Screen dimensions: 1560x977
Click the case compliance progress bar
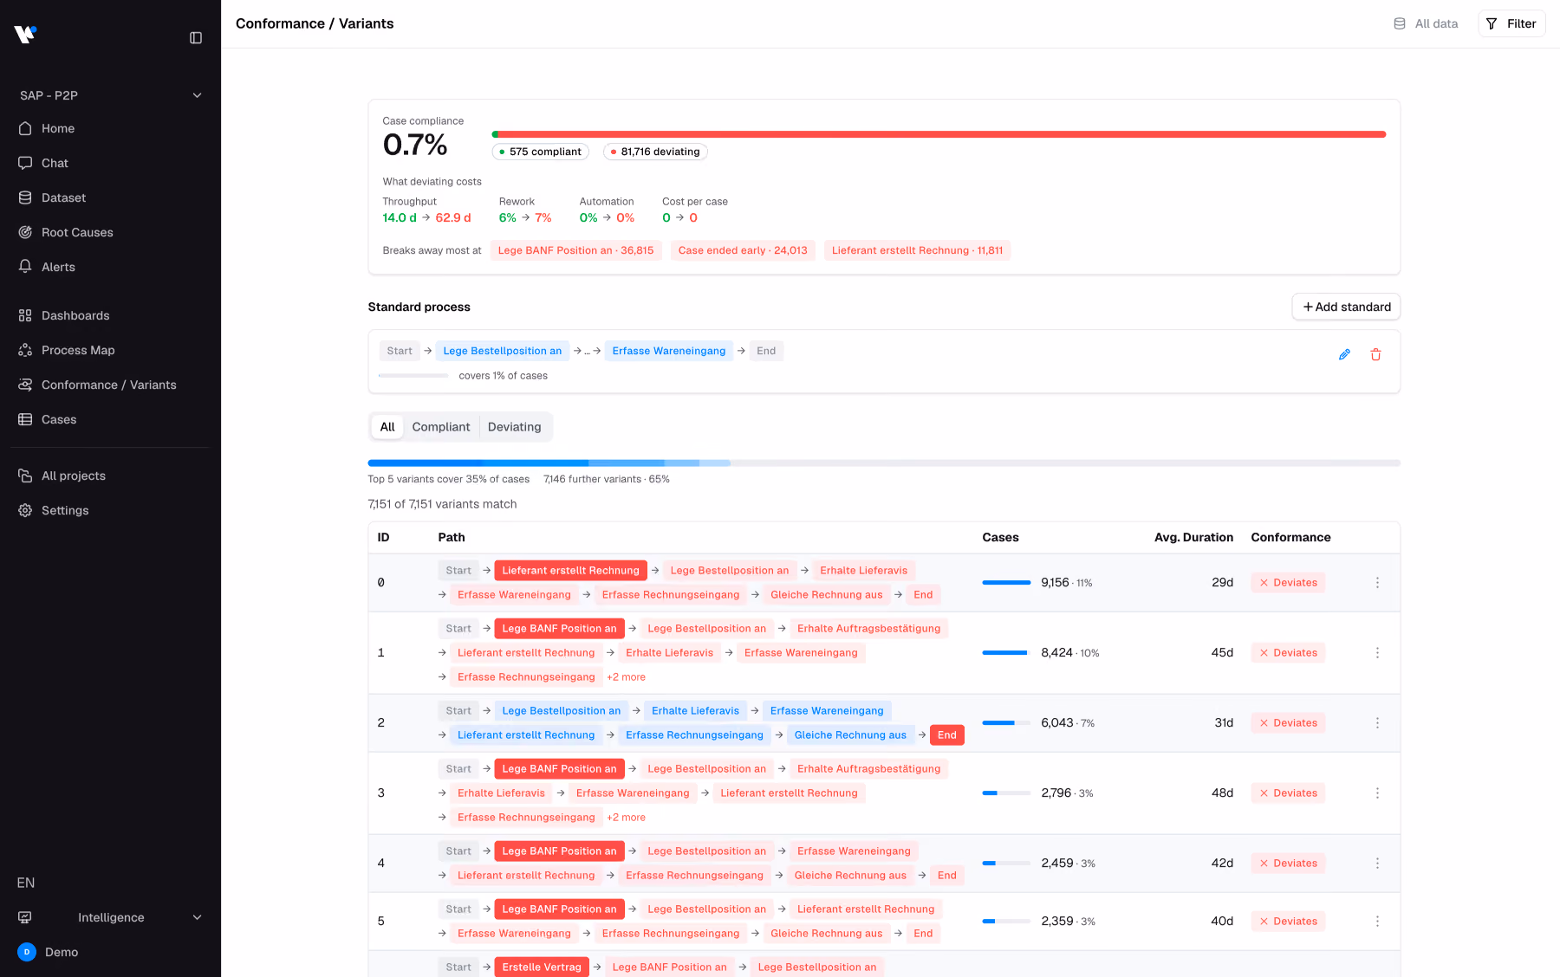[939, 134]
